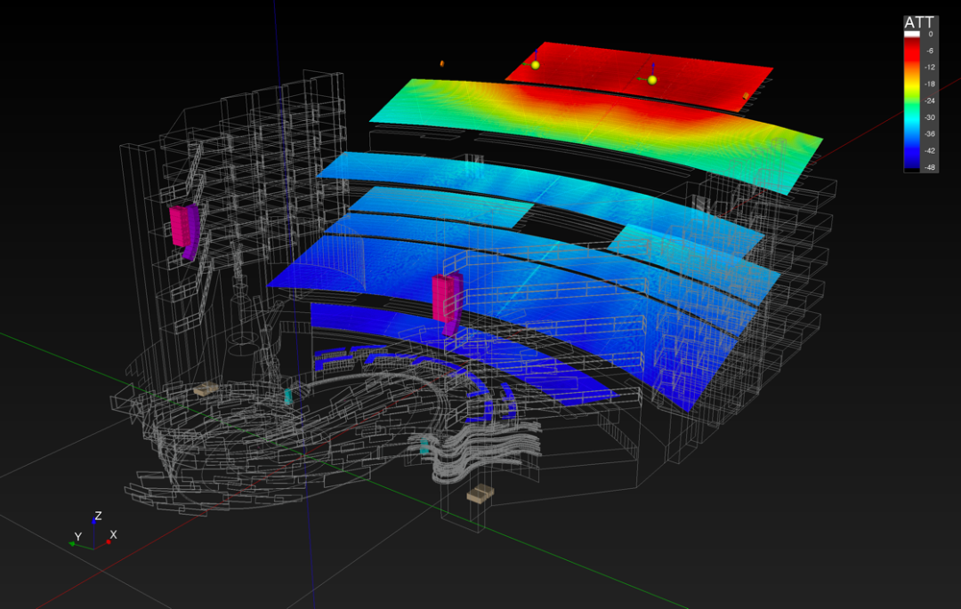Click the red band of the ATT color scale
Screen dimensions: 961x609
[x=911, y=53]
